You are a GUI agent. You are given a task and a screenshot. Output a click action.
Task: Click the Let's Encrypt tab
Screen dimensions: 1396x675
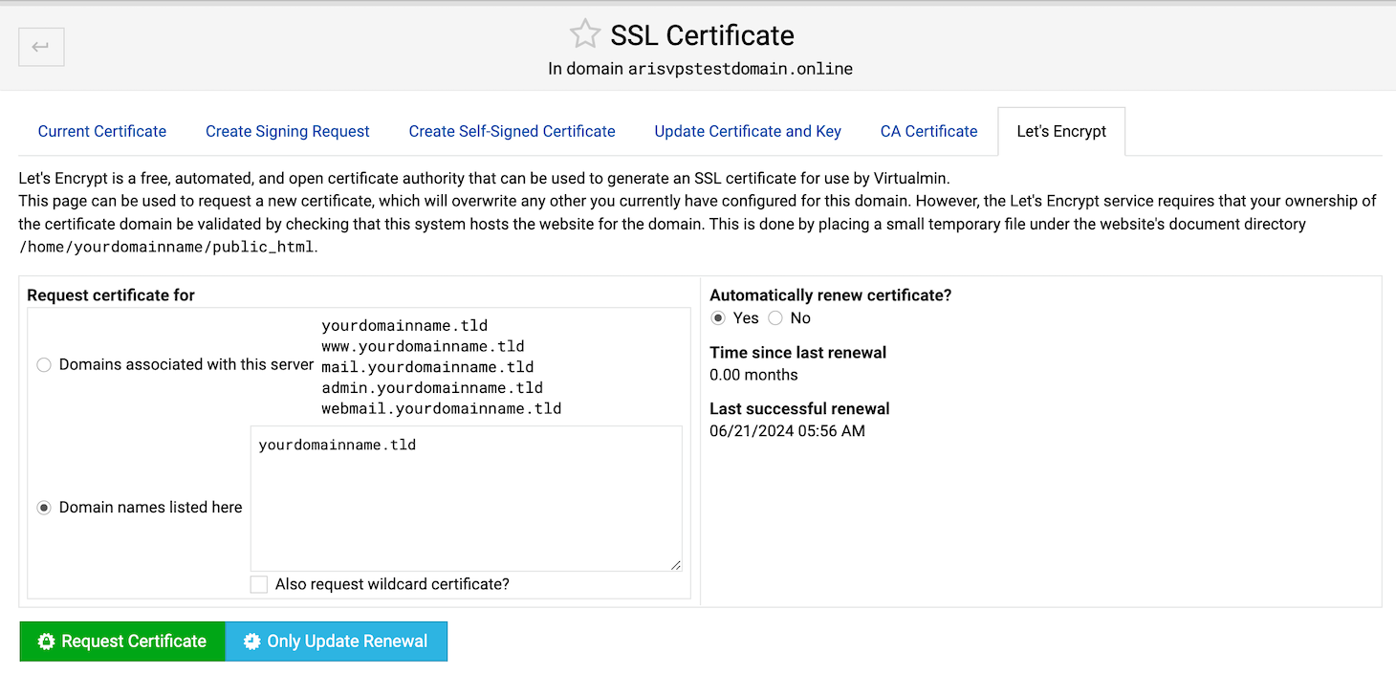pos(1060,132)
